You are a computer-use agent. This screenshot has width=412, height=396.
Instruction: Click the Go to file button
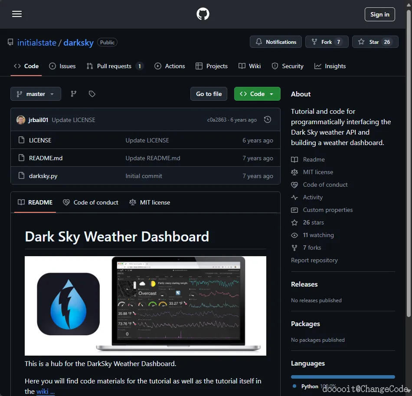click(x=209, y=94)
